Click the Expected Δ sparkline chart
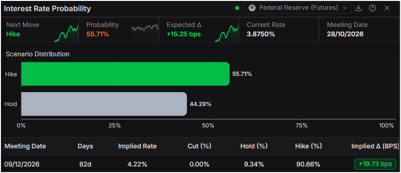The width and height of the screenshot is (401, 173). coord(226,33)
